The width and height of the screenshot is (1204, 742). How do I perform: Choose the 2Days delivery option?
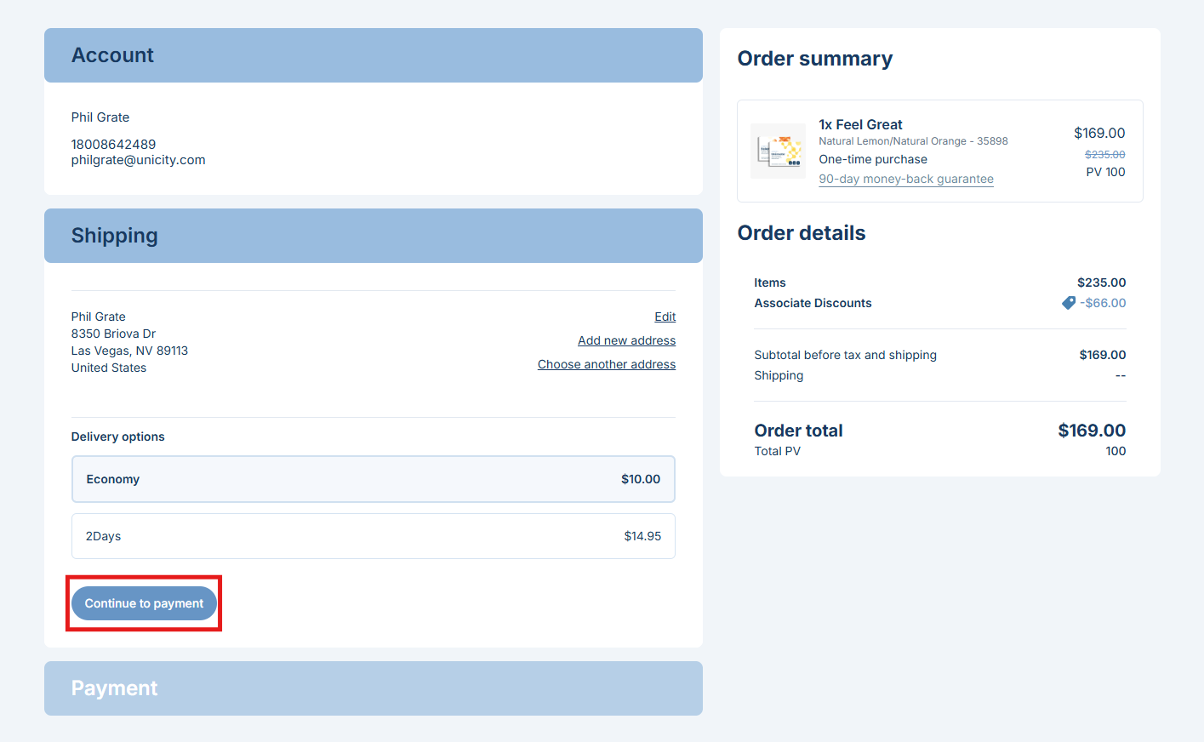pos(373,536)
